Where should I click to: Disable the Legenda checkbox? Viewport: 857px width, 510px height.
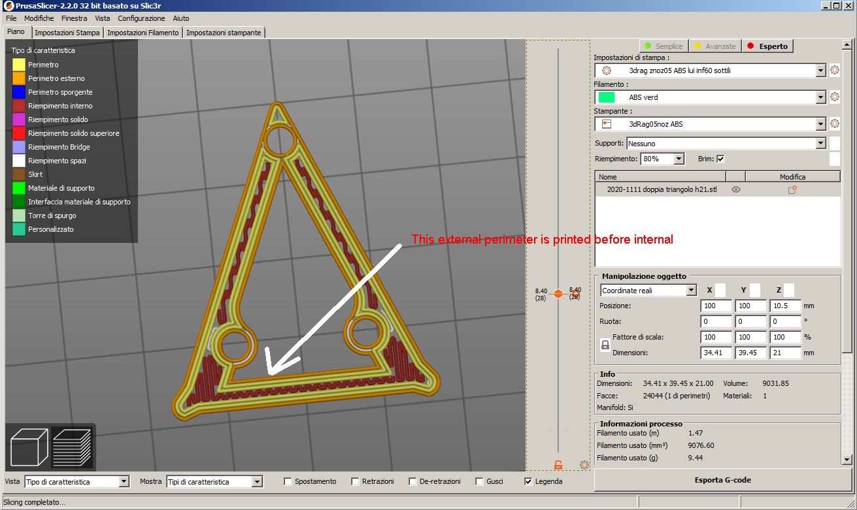tap(527, 481)
